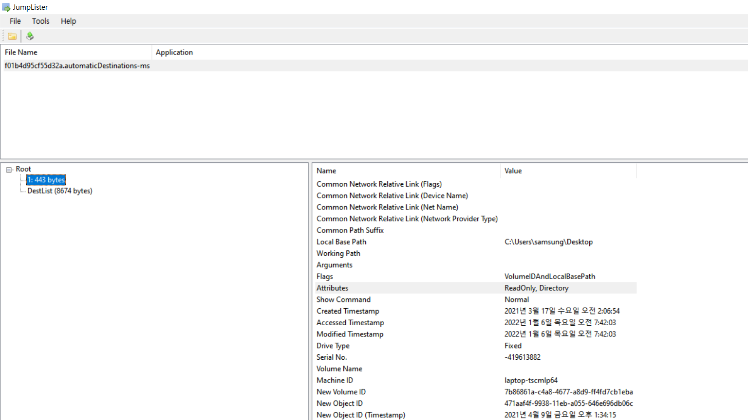748x420 pixels.
Task: Select the DestList (8674 bytes) entry
Action: 60,191
